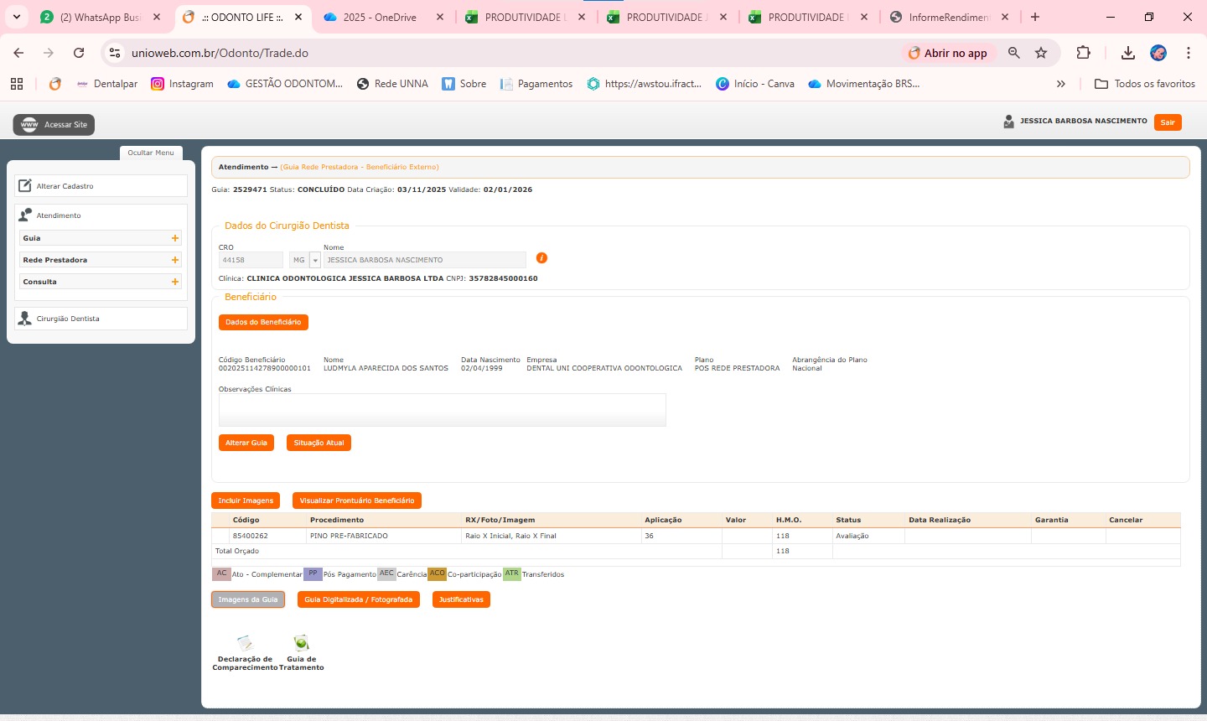Open the Cirurgião Dentista menu item
Screen dimensions: 1207x721
click(x=101, y=319)
